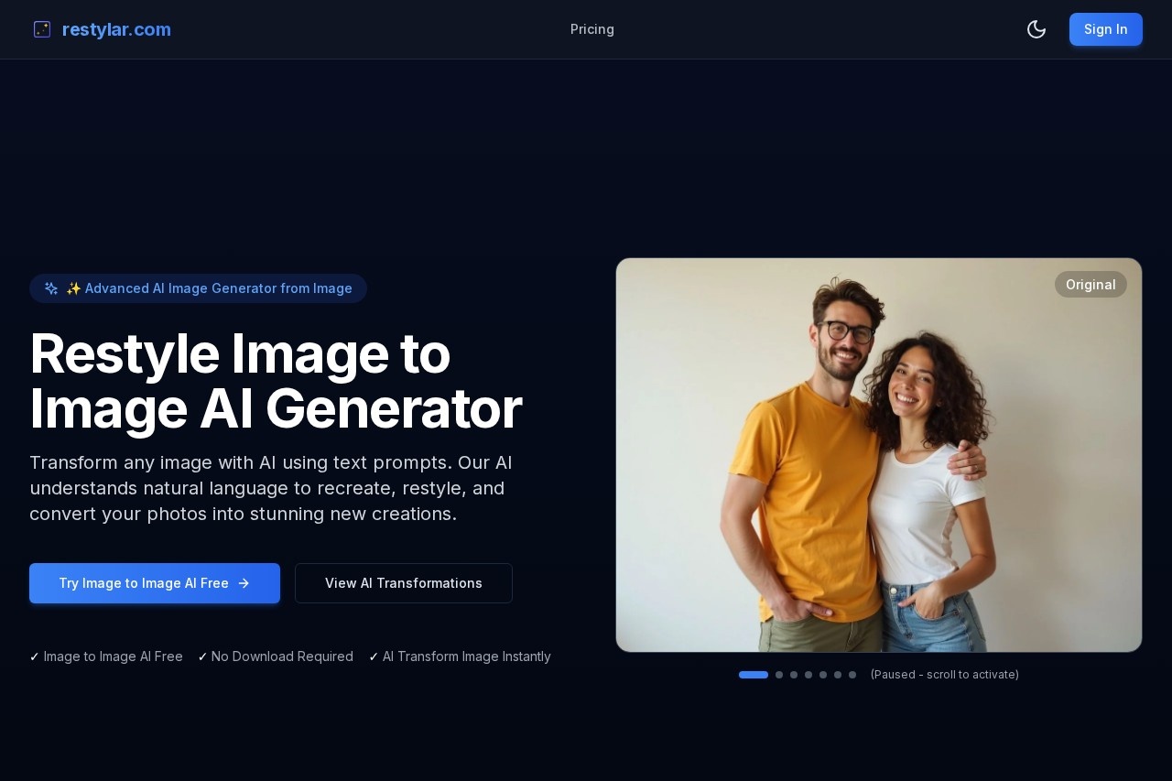This screenshot has height=781, width=1172.
Task: Click the restylar logo icon
Action: (42, 29)
